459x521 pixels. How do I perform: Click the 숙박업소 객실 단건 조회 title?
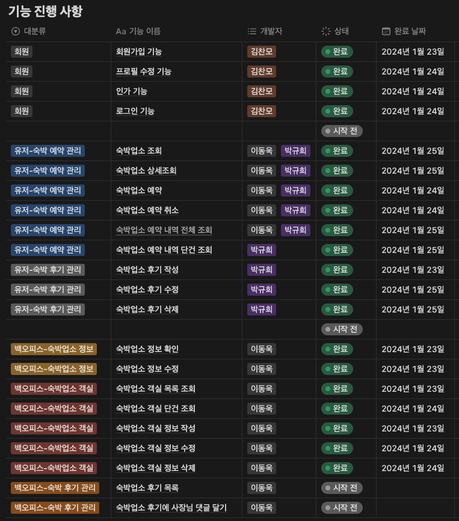pyautogui.click(x=155, y=409)
